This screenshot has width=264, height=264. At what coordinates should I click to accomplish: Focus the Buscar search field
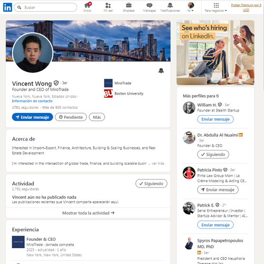[x=45, y=7]
